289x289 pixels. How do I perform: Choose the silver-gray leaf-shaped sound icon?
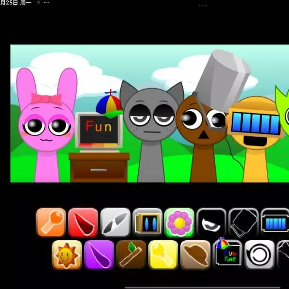tap(116, 222)
